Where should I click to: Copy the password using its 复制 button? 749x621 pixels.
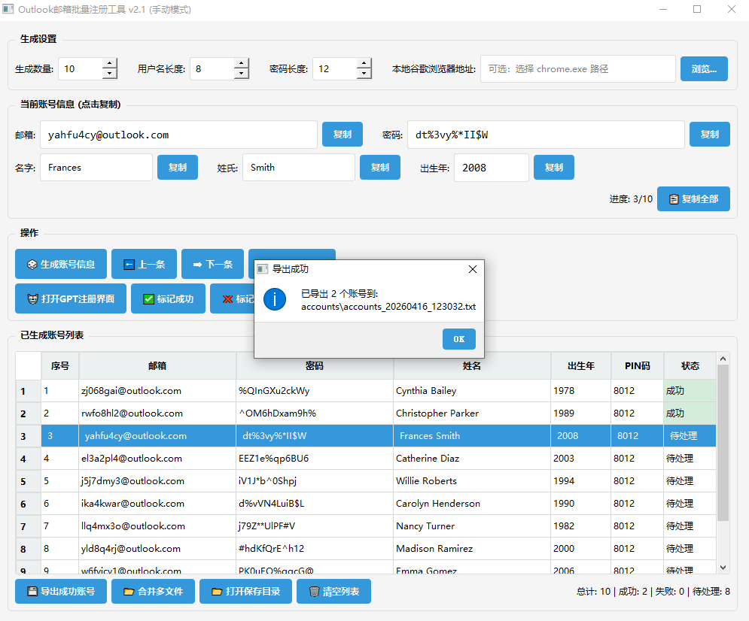709,134
